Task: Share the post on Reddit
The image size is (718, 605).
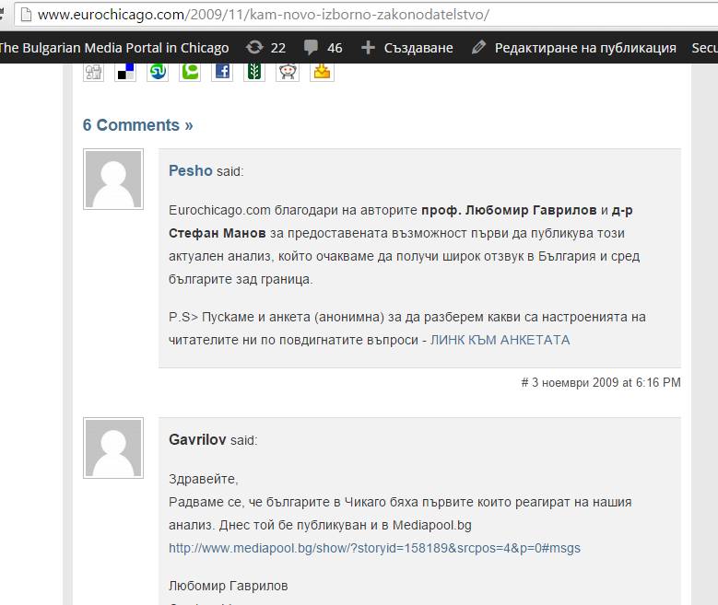Action: pos(288,71)
